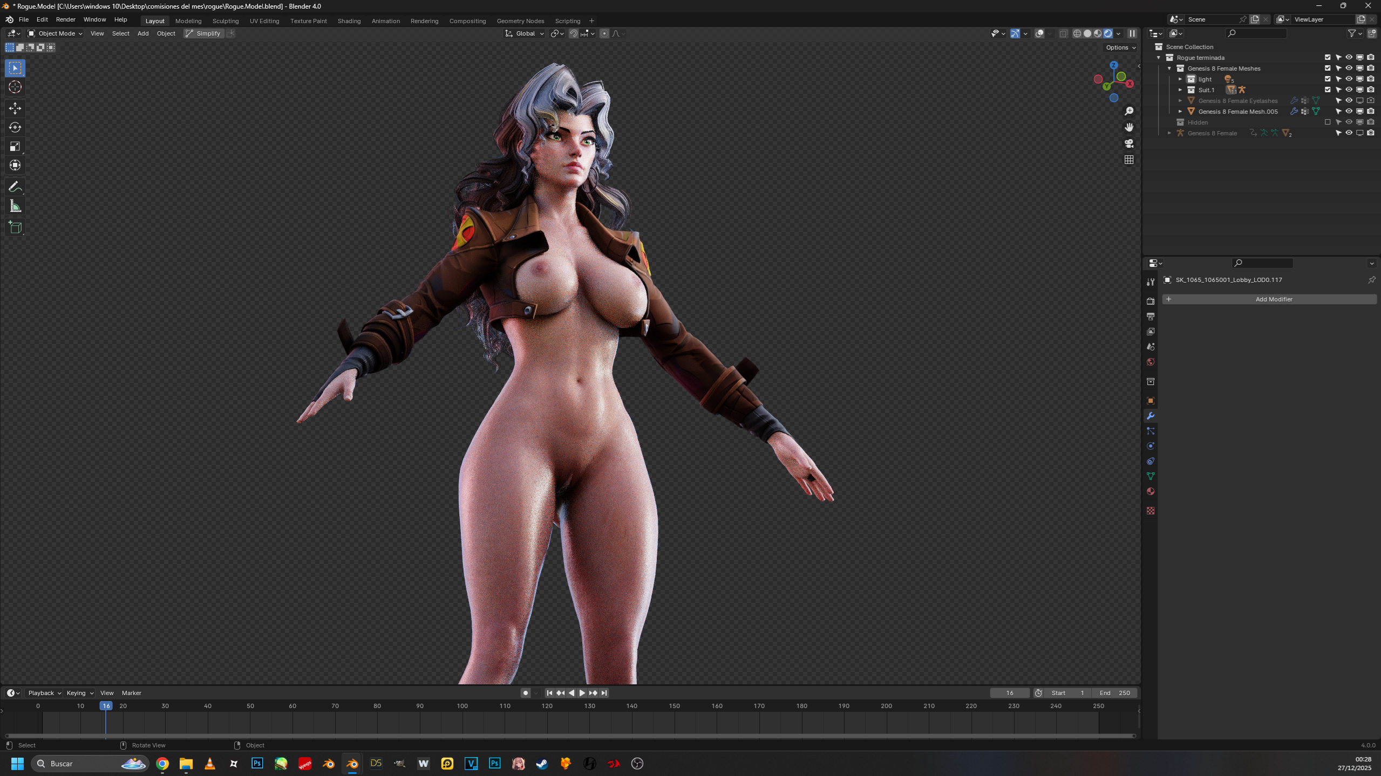
Task: Pick the Annotate tool
Action: coord(15,187)
